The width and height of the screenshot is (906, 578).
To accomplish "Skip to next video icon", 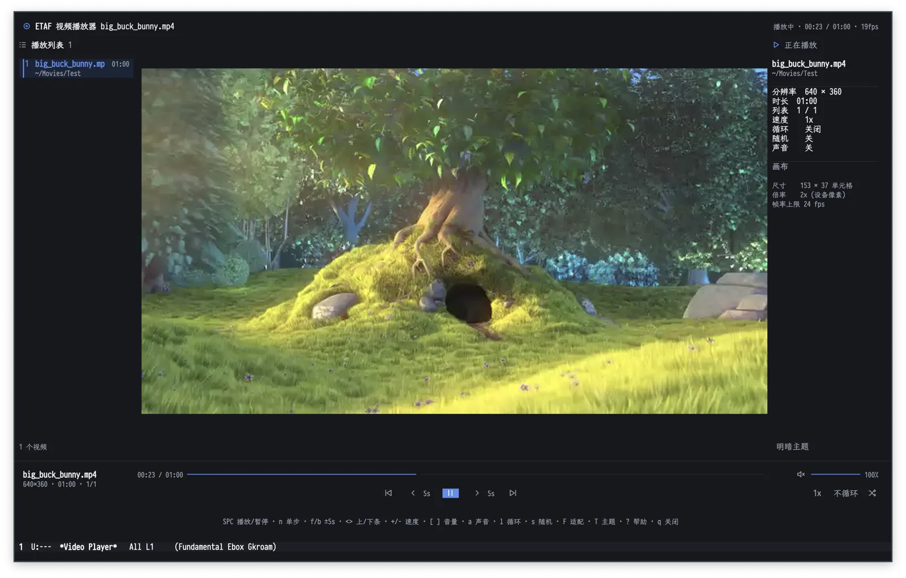I will (x=512, y=493).
